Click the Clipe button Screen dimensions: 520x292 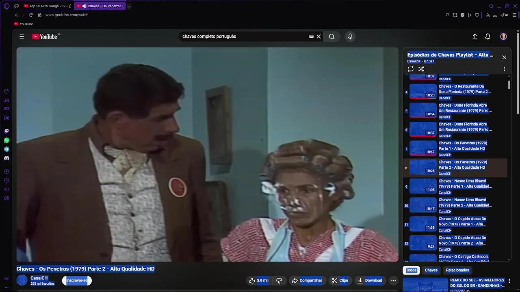339,280
